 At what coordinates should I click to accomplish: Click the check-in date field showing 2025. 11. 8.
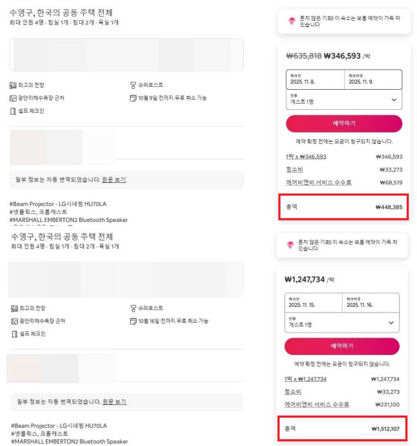(x=315, y=79)
